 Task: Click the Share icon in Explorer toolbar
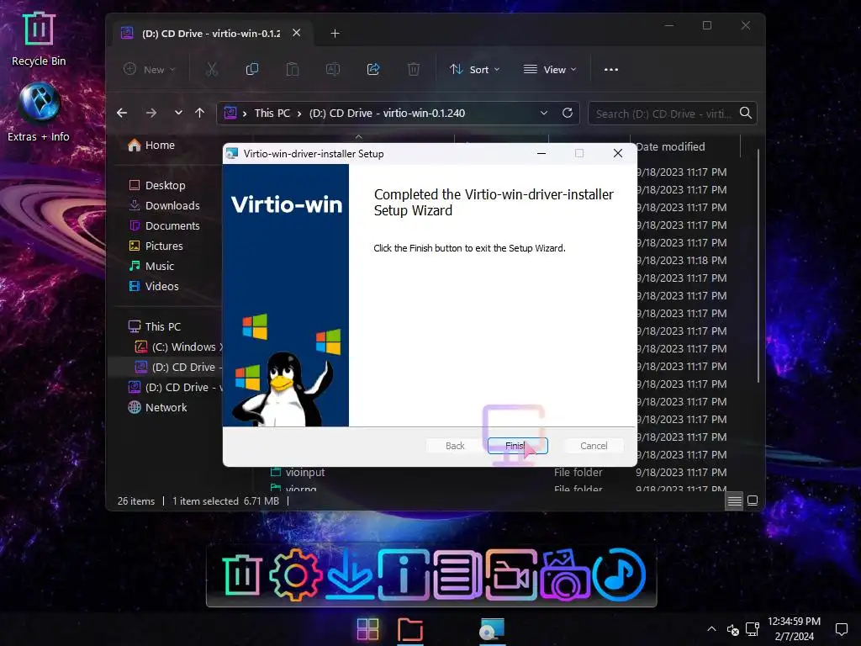(373, 69)
